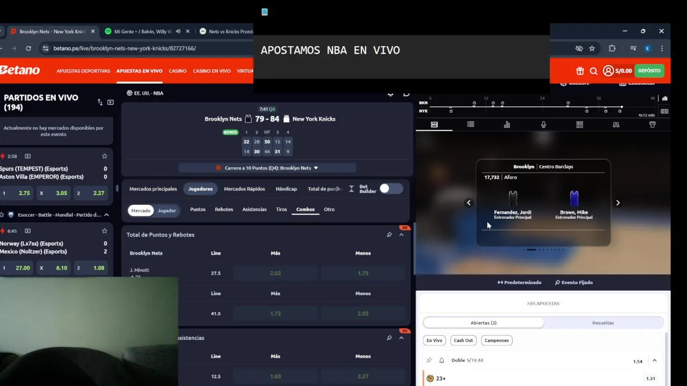Viewport: 687px width, 386px height.
Task: Open the Chrome extensions puzzle icon
Action: point(612,48)
